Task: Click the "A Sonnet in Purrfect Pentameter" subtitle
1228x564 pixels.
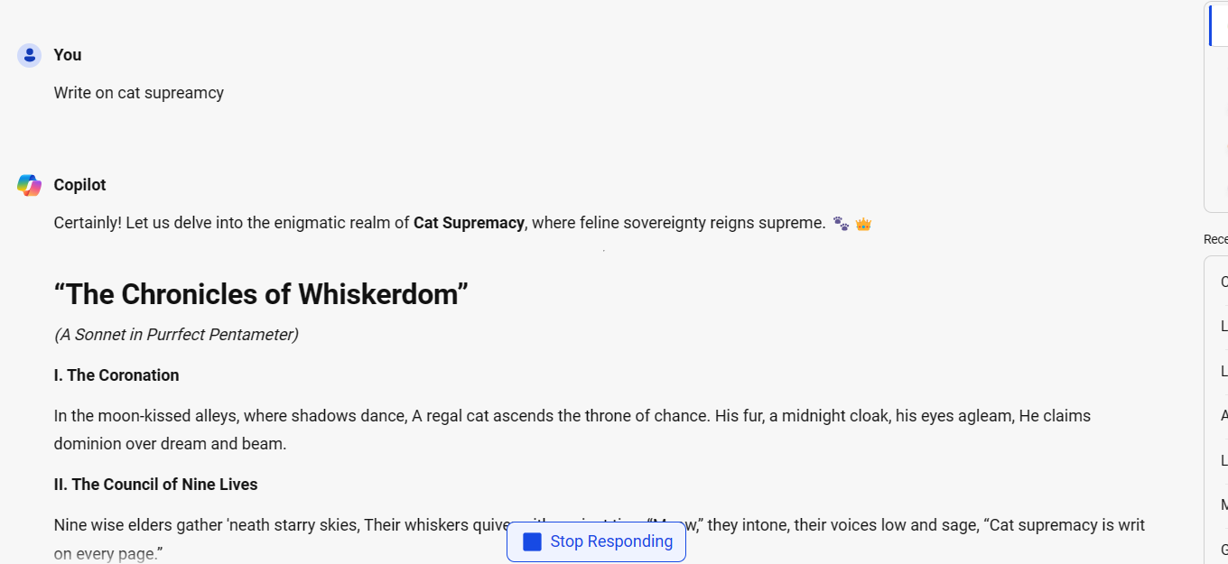Action: [176, 335]
